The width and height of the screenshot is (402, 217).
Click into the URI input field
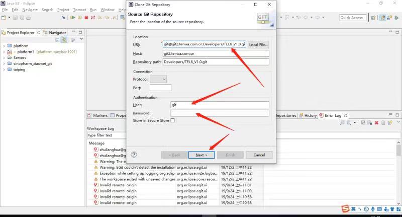205,44
